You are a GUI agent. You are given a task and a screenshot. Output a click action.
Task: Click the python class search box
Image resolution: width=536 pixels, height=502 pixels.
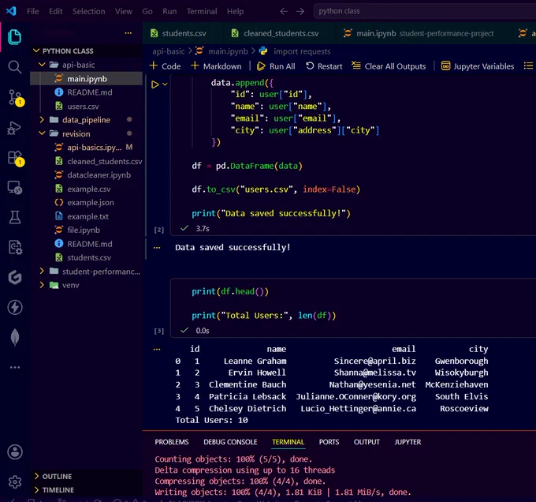tap(424, 11)
